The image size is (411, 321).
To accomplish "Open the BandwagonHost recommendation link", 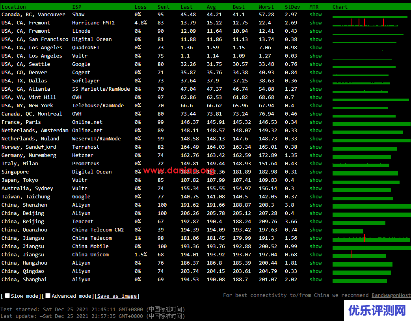I will pyautogui.click(x=391, y=295).
